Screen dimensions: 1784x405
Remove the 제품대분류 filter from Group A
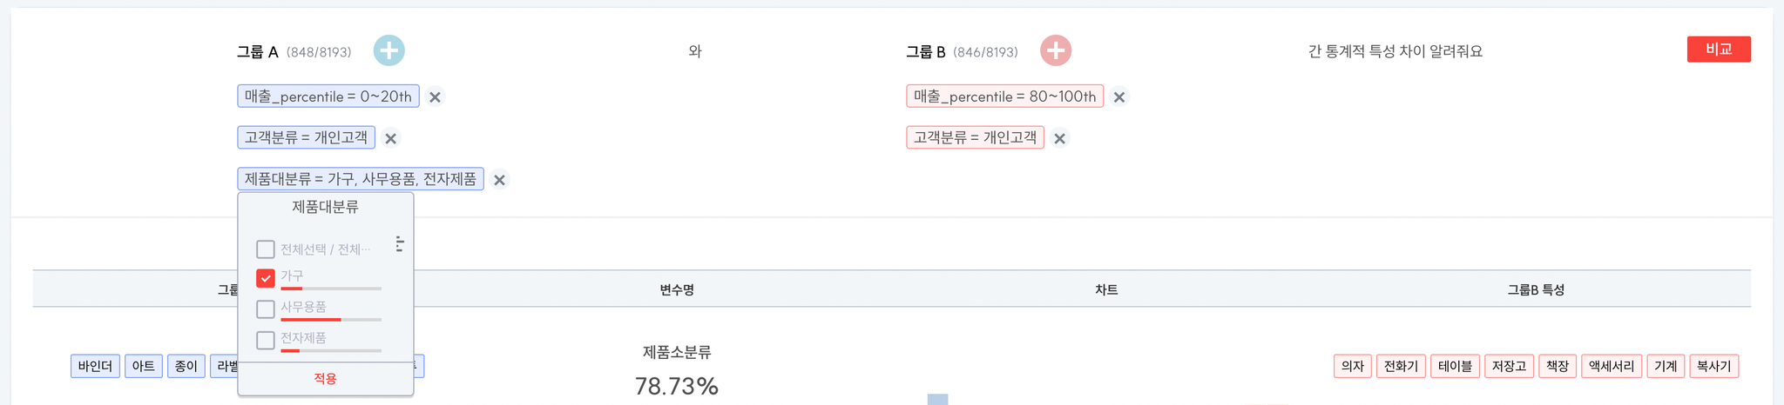[499, 180]
